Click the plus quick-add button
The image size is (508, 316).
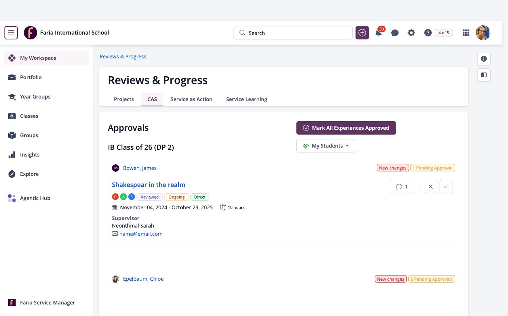point(362,33)
